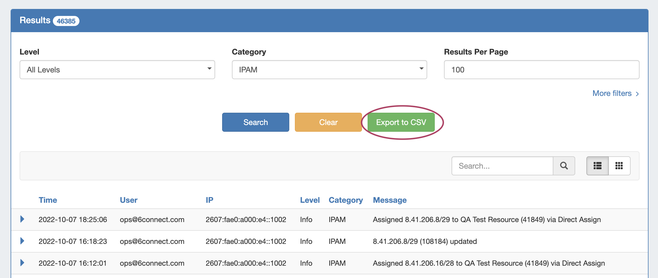Sort results by User column

click(128, 200)
